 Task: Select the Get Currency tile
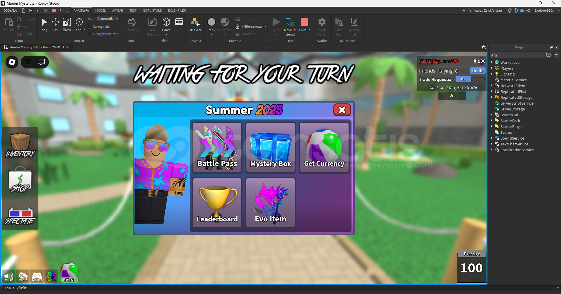pos(324,147)
